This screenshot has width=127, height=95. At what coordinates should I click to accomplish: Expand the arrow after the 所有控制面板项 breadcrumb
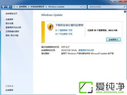(46, 7)
